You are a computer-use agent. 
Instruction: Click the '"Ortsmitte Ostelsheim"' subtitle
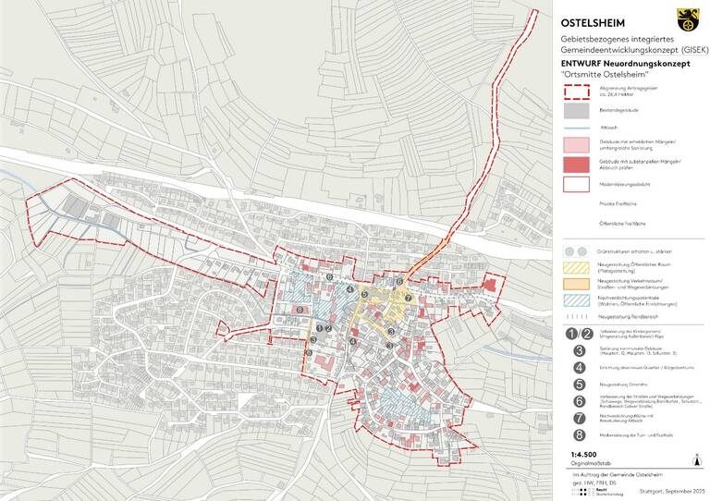point(605,74)
